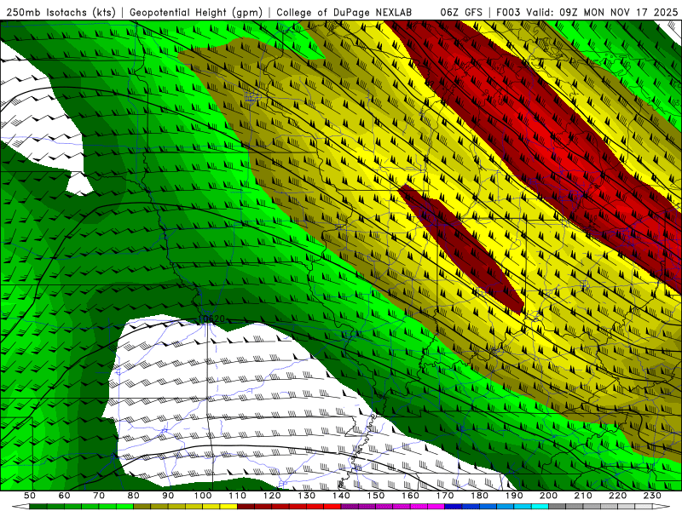Image resolution: width=682 pixels, height=511 pixels.
Task: Click the '160' colorbar label
Action: click(x=410, y=496)
